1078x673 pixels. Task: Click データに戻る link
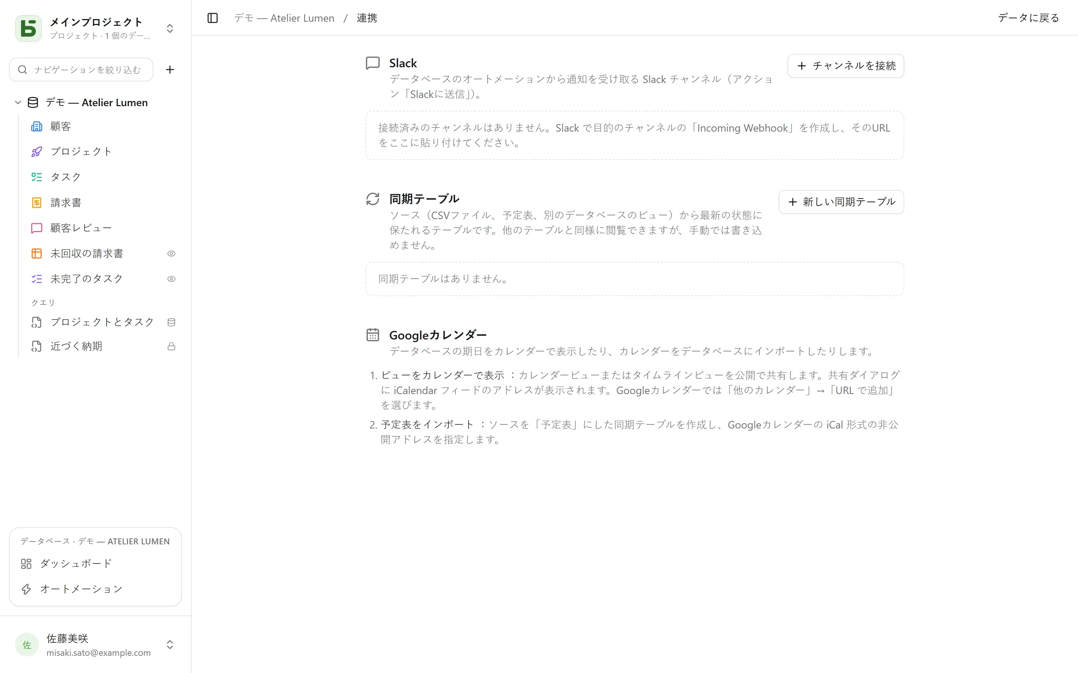tap(1029, 18)
